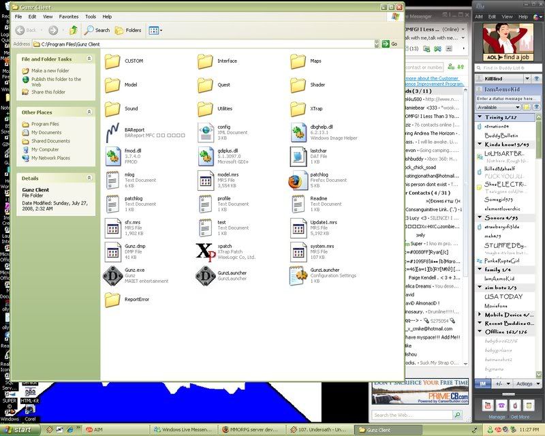Open the Views dropdown in Explorer toolbar

155,31
